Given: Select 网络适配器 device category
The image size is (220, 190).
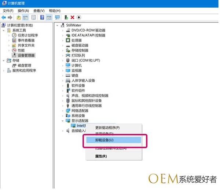Looking at the screenshot, I should 80,111.
